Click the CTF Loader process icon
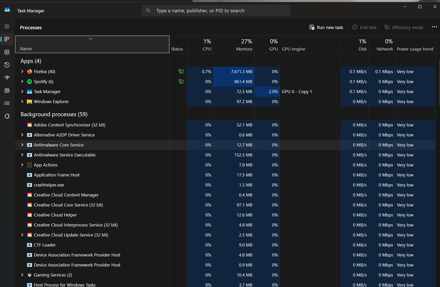 click(30, 245)
